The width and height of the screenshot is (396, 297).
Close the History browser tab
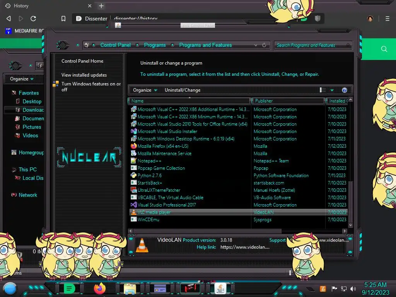point(90,6)
